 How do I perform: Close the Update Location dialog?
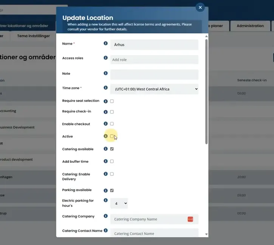[200, 7]
